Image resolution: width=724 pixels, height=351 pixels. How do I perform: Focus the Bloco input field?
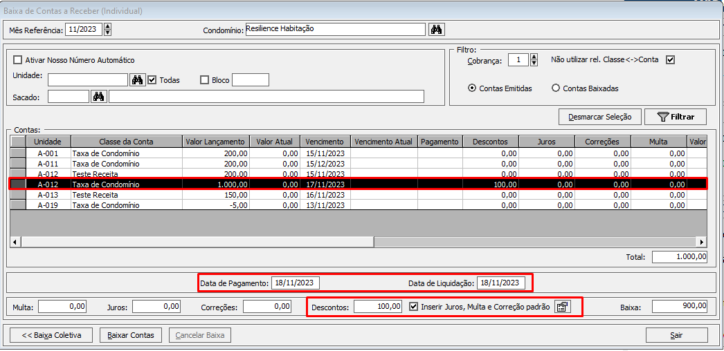point(251,79)
